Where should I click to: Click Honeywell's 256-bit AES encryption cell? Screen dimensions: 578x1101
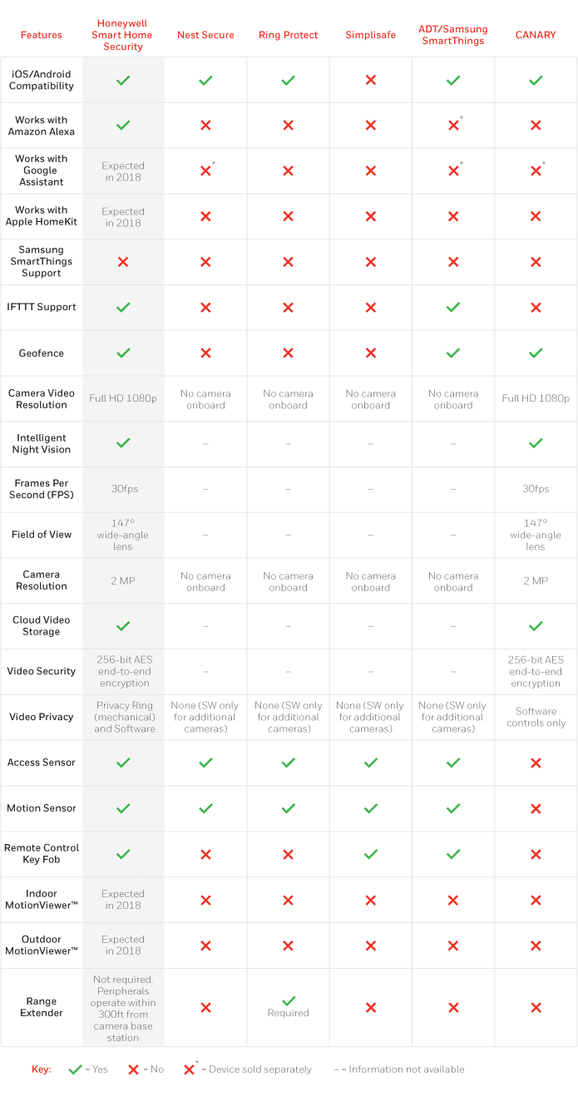pos(123,672)
